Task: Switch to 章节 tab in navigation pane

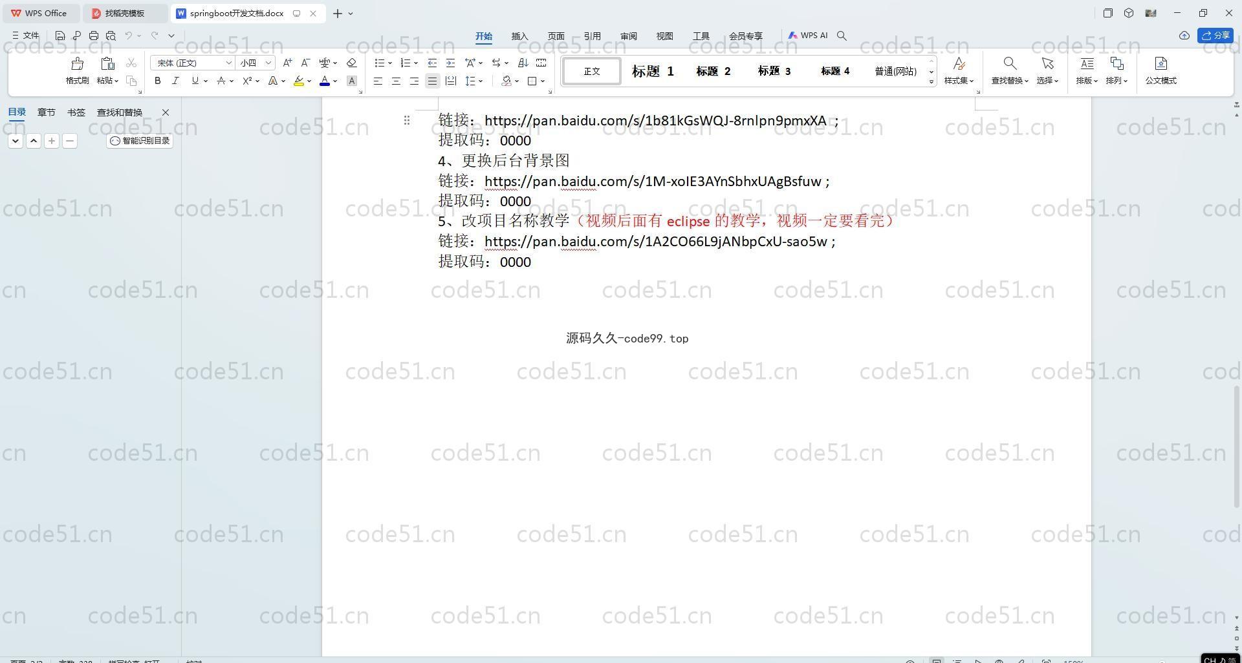Action: [46, 112]
